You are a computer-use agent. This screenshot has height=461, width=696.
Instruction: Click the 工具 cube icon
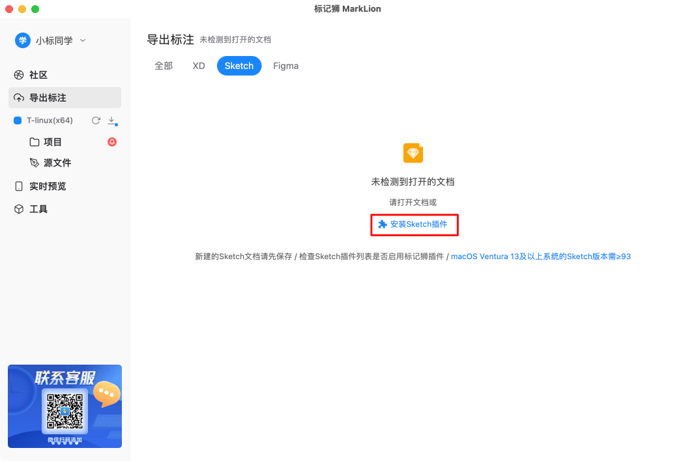click(19, 209)
